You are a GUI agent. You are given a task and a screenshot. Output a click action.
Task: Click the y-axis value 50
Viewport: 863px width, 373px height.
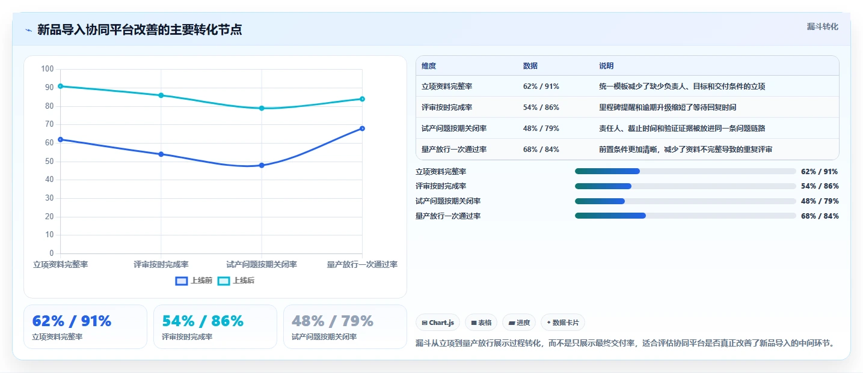point(49,161)
